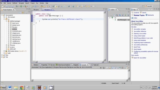Screen dimensions: 160x90
Task: Select the Java EE perspective button
Action: [x=148, y=6]
